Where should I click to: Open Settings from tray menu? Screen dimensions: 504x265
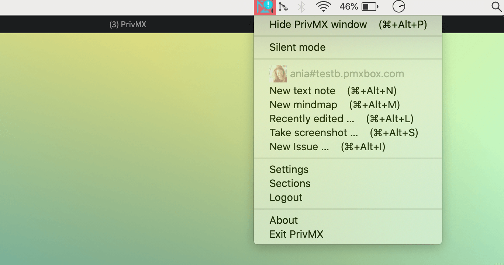tap(348, 170)
